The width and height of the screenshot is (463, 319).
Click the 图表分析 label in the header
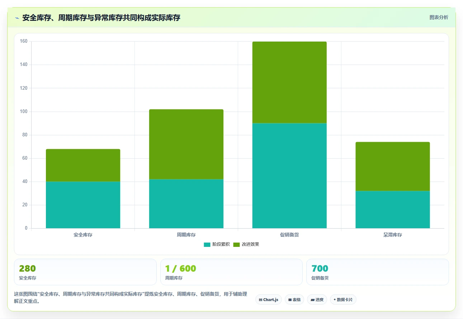[x=439, y=17]
